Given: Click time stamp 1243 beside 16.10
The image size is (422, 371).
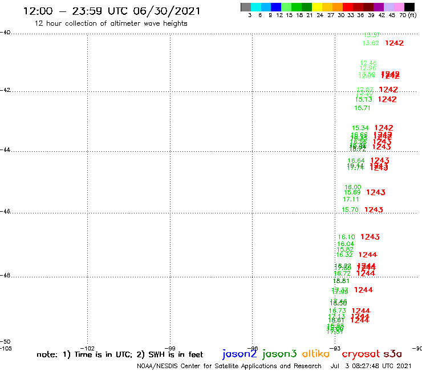Looking at the screenshot, I should 370,237.
